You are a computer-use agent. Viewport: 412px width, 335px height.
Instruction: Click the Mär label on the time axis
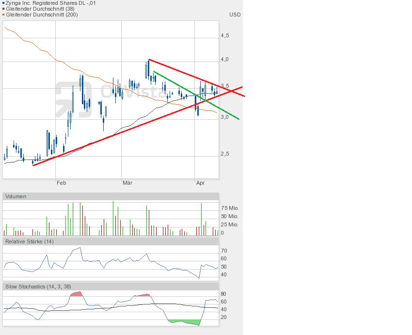click(127, 183)
